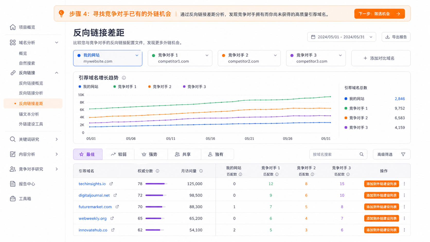Click the 域名分析 grid icon
The image size is (430, 242).
click(x=13, y=43)
